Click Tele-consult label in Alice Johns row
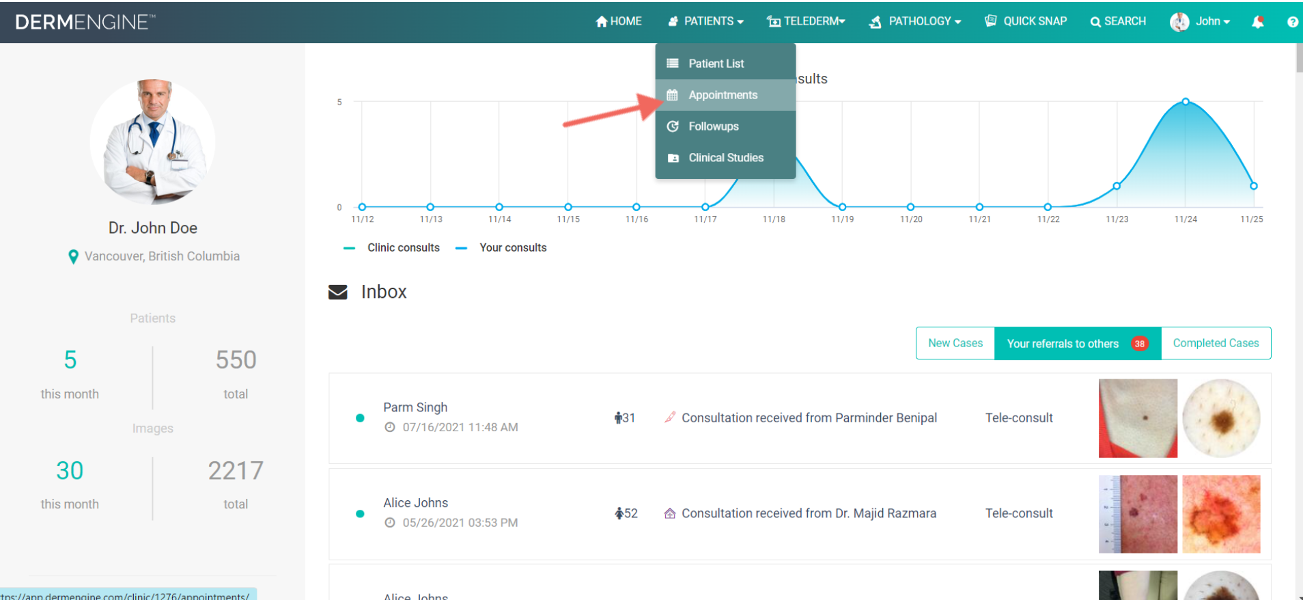 [x=1019, y=513]
